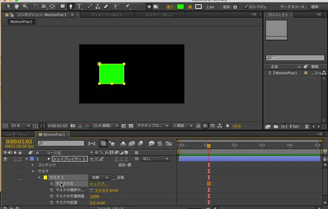The height and width of the screenshot is (209, 328).
Task: Click the green 塗り fill color swatch
Action: click(180, 7)
